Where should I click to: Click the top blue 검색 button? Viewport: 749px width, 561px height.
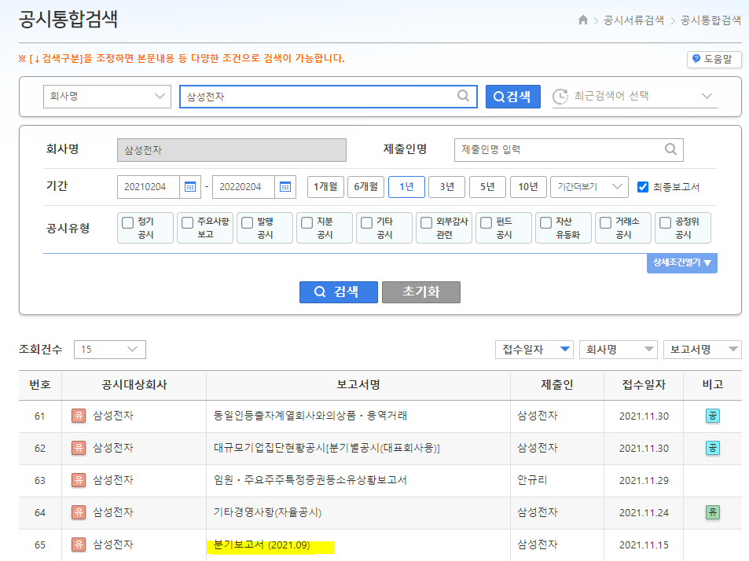[513, 97]
